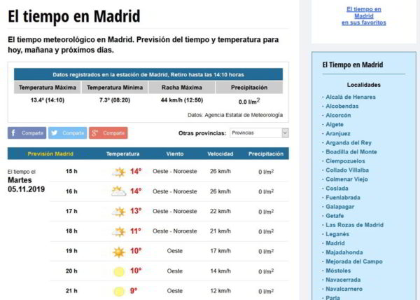The image size is (420, 300).
Task: Open Getafe locality link
Action: (x=335, y=216)
